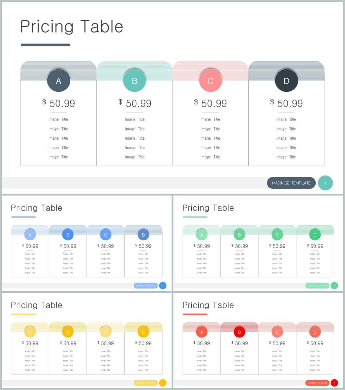The width and height of the screenshot is (345, 390).
Task: Open the green Pricing Table slide title
Action: click(208, 208)
